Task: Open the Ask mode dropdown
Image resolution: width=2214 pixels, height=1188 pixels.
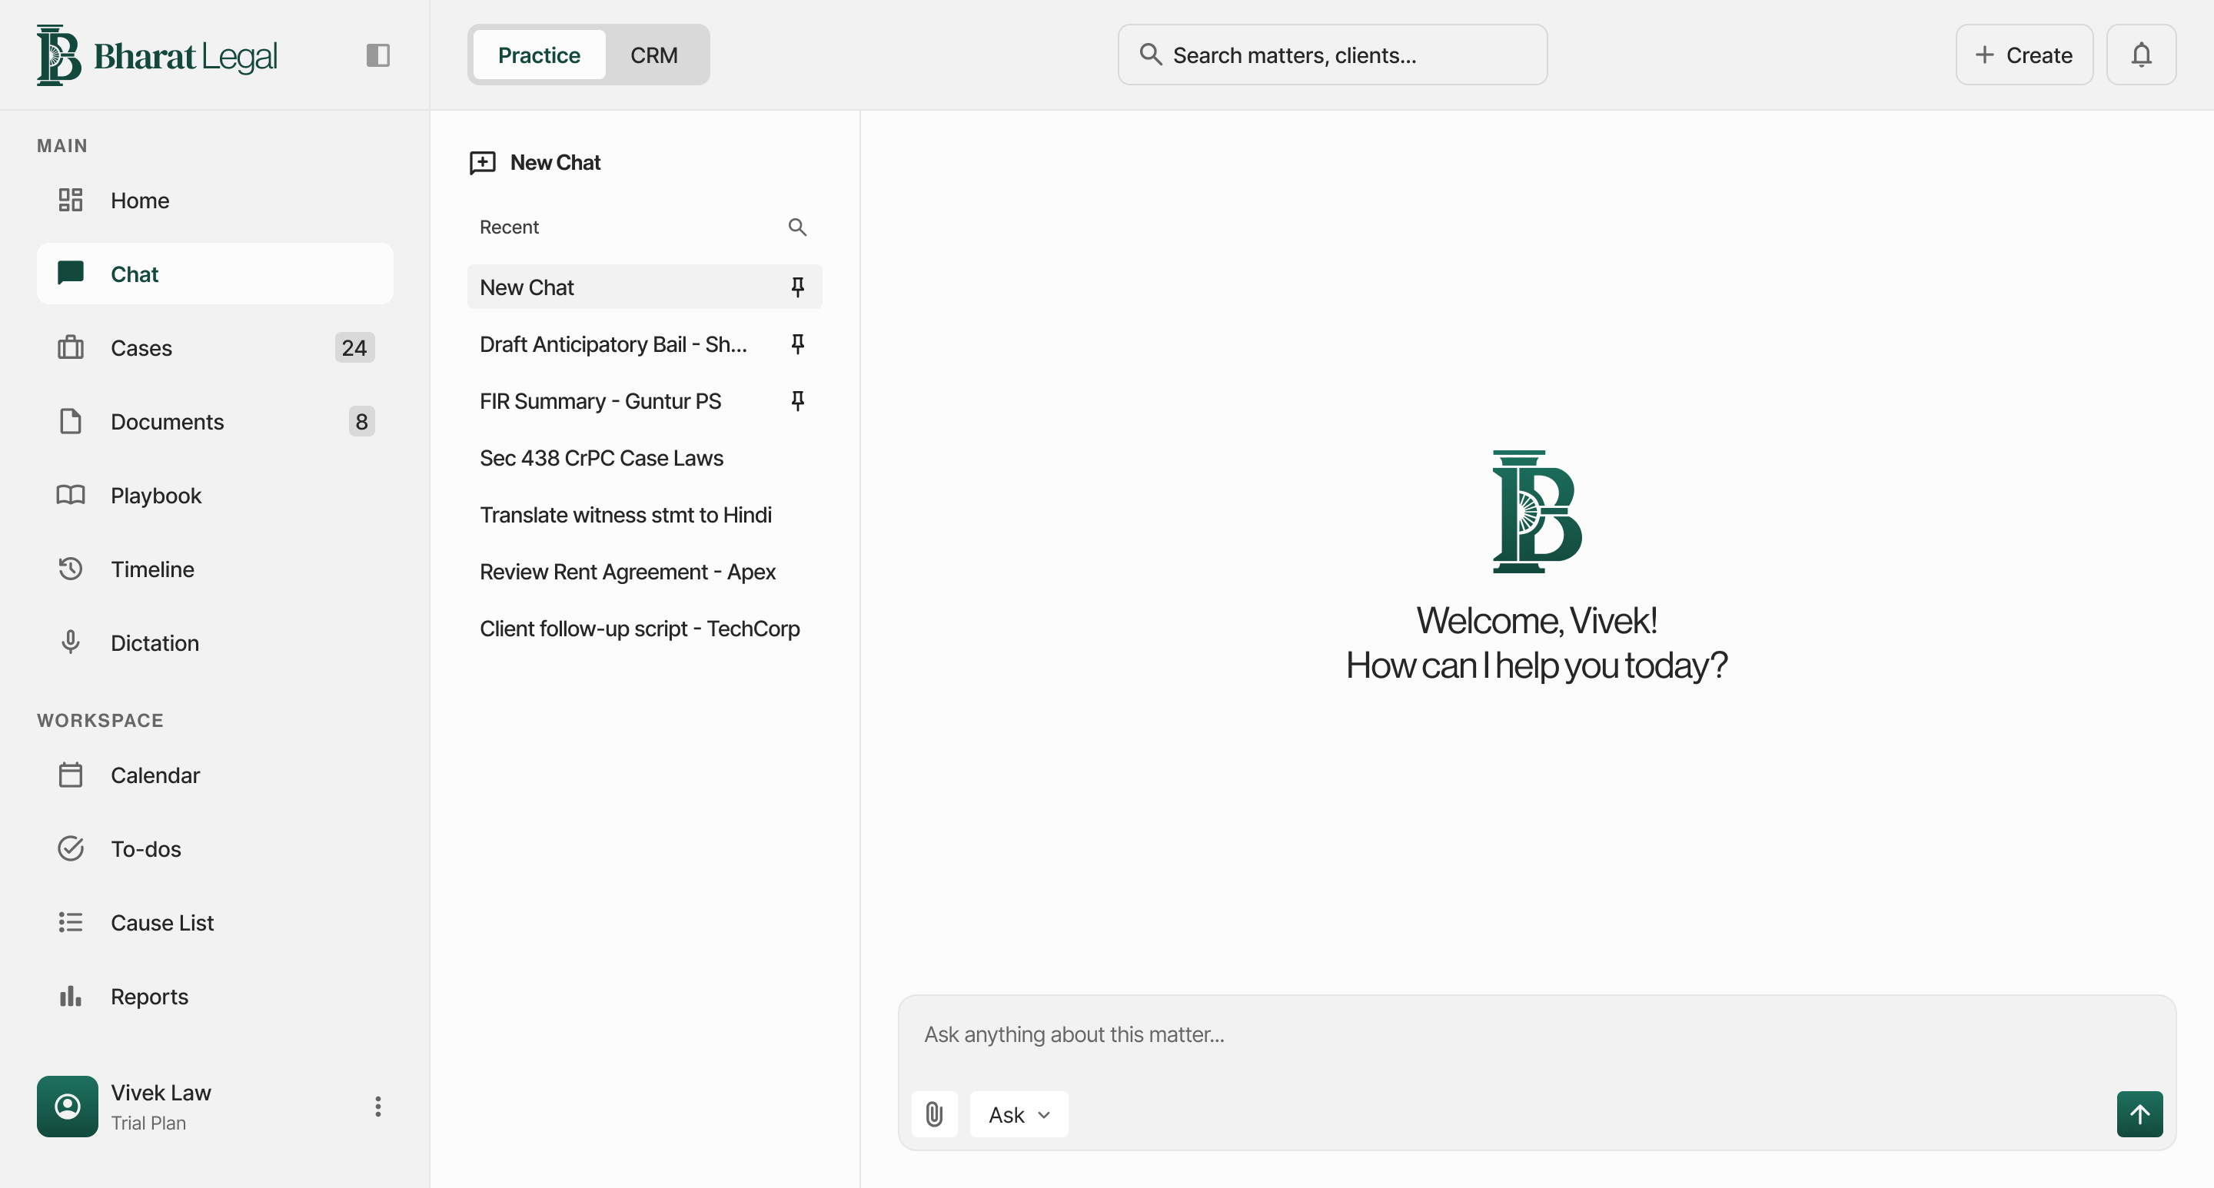Action: point(1019,1114)
